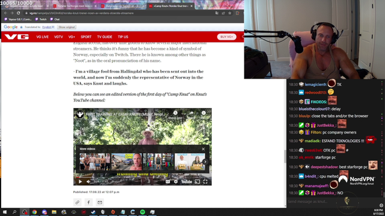Play the embedded YouTube video
This screenshot has width=385, height=216.
click(80, 181)
